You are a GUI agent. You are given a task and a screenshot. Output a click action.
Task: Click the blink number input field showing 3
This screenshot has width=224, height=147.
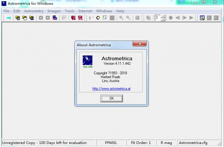click(x=158, y=18)
